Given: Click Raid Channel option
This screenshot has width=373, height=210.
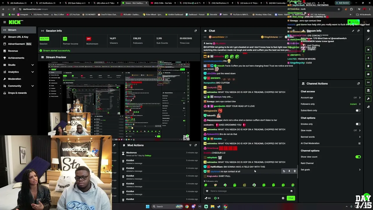Looking at the screenshot, I should coord(307,163).
